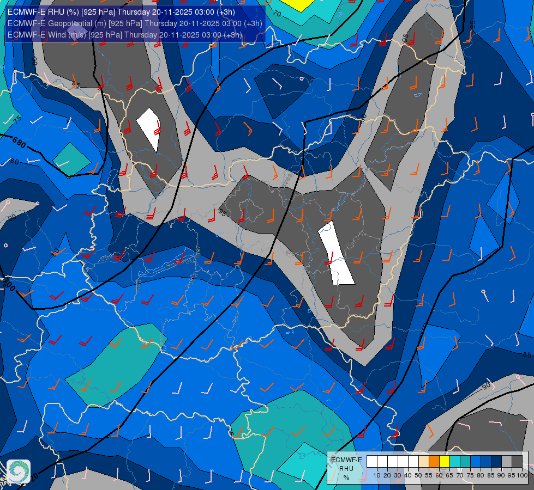Select the dark gray 95-100 legend swatch
Screen dimensions: 534x490
tap(517, 462)
